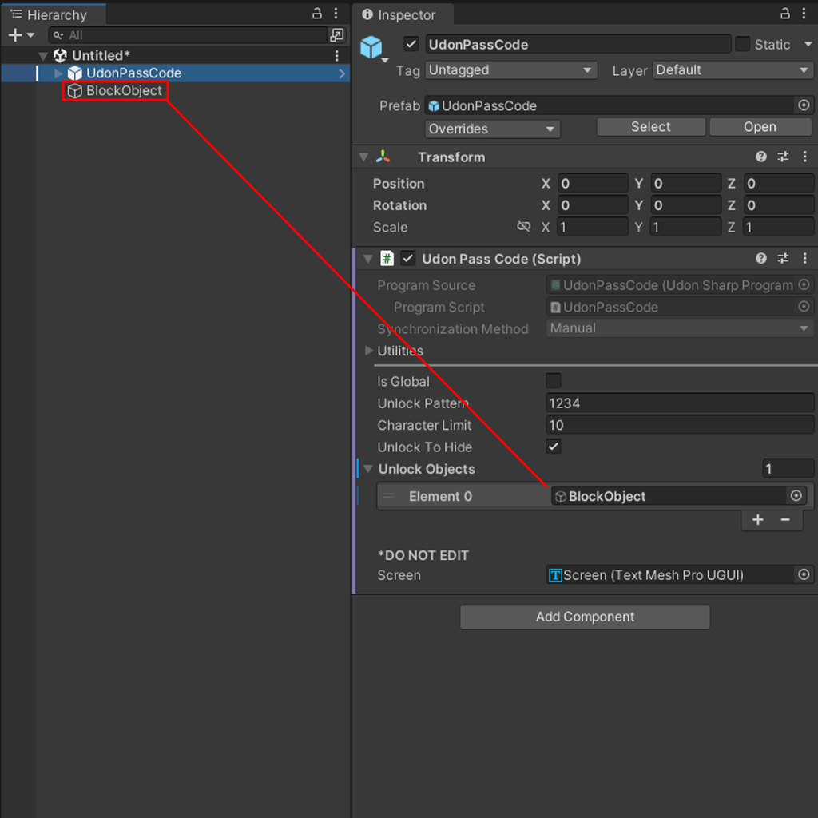The width and height of the screenshot is (818, 818).
Task: Click the constrain proportions icon next to Scale
Action: [524, 227]
